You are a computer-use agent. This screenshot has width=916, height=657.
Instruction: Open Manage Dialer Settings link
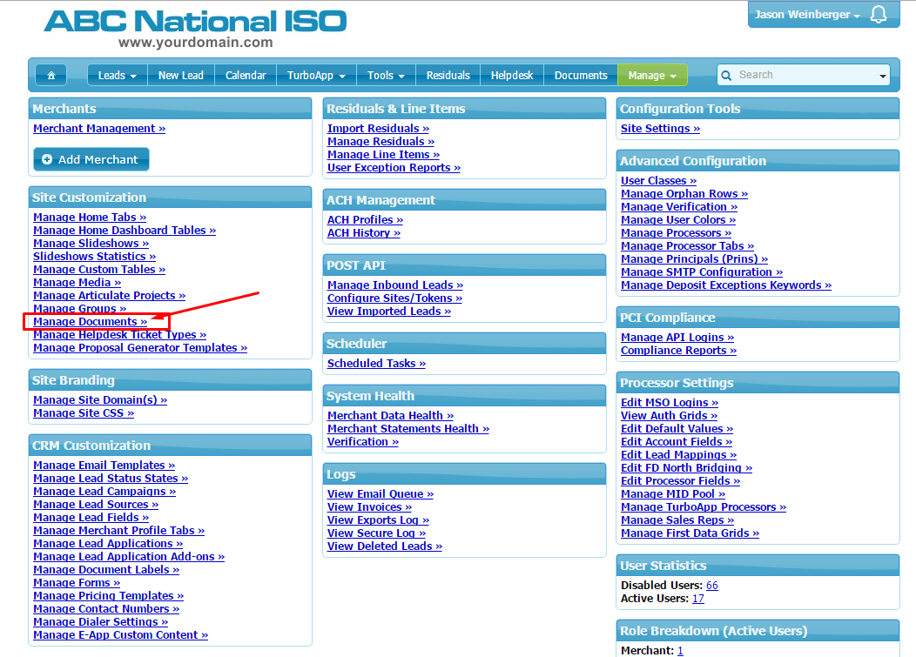[100, 622]
